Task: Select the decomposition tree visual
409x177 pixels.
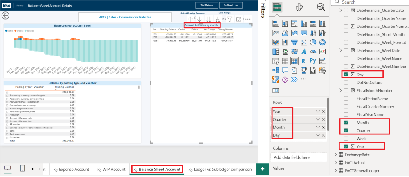Action: [x=275, y=70]
